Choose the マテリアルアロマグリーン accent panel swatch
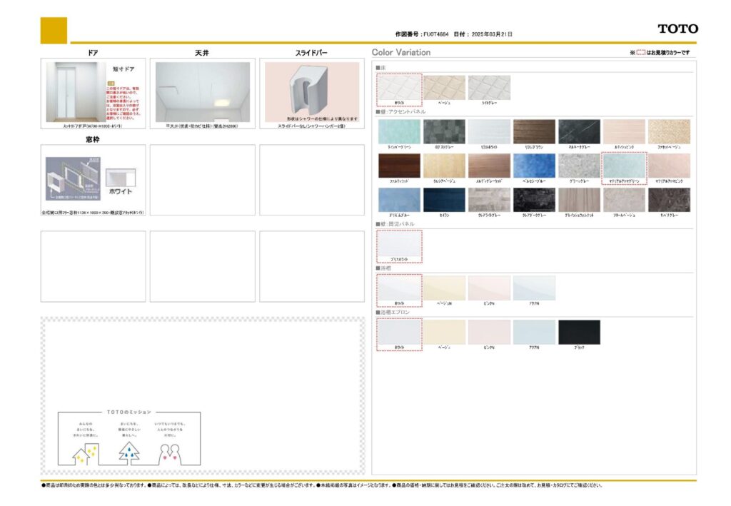 point(624,166)
